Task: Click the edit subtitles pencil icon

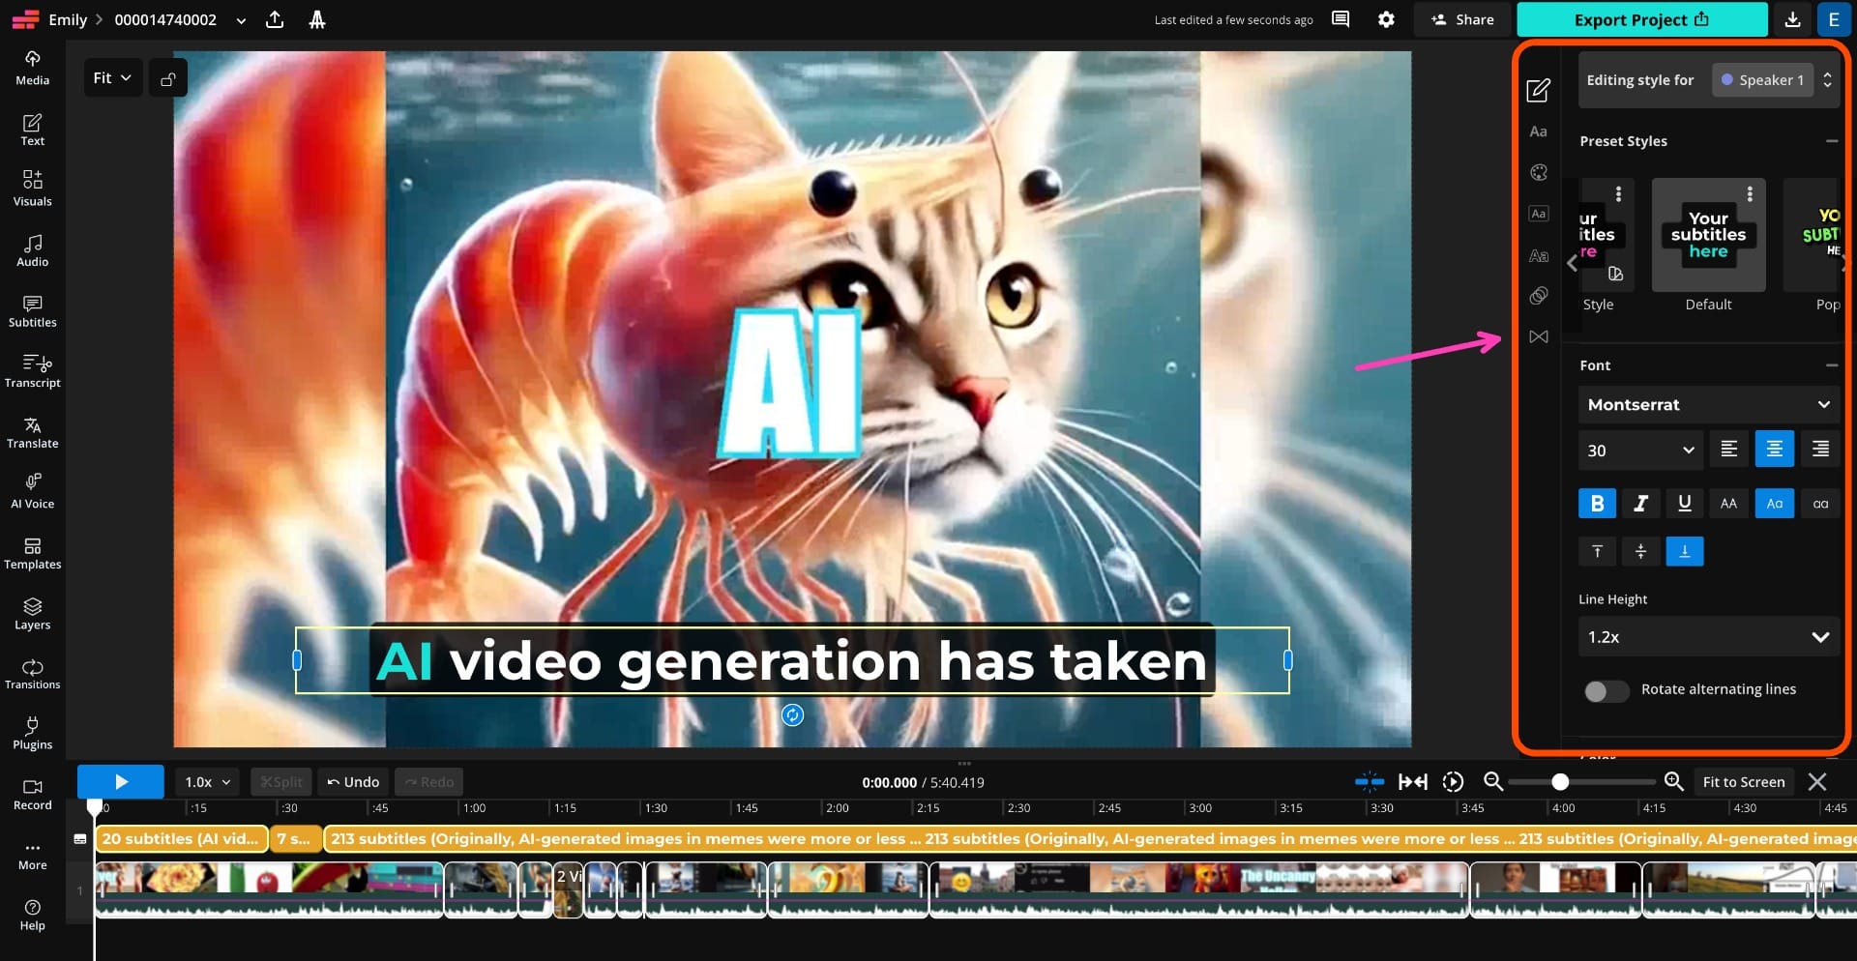Action: point(1538,90)
